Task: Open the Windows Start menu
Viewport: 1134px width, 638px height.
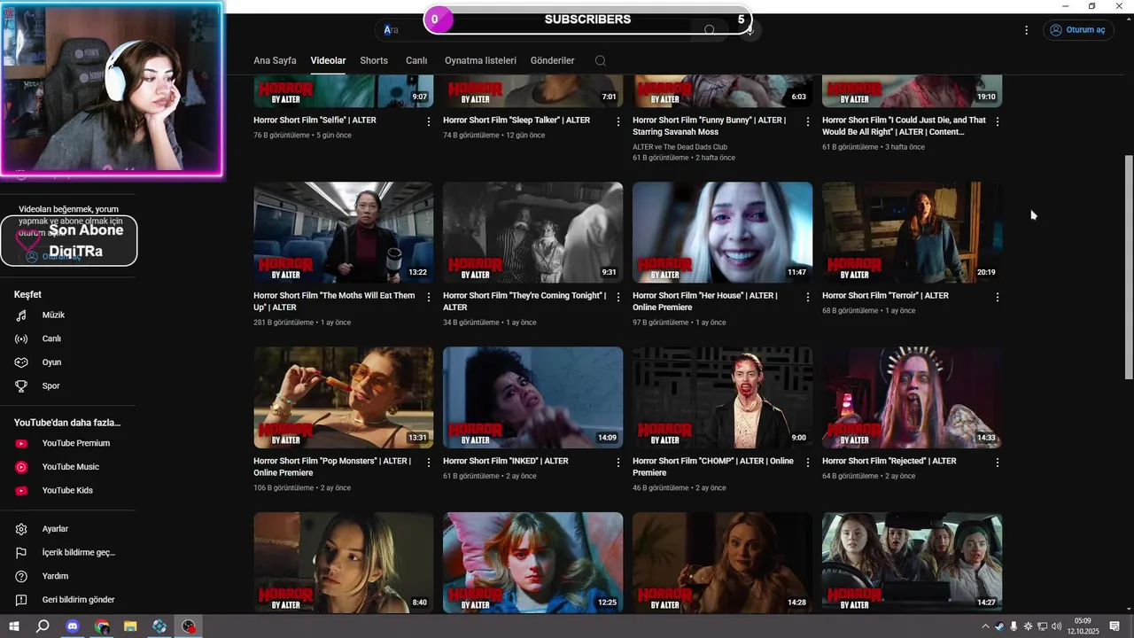Action: pyautogui.click(x=13, y=626)
